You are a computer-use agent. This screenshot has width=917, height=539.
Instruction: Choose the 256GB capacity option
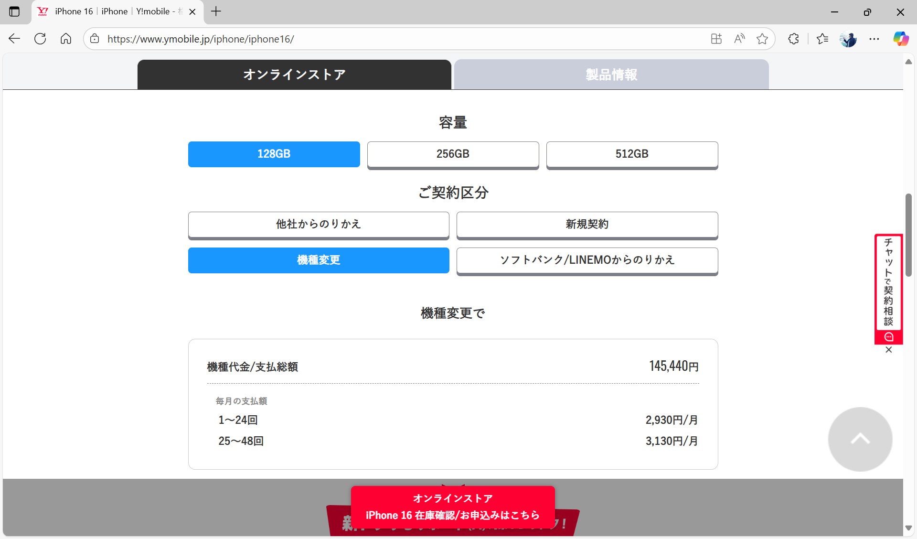pyautogui.click(x=453, y=154)
